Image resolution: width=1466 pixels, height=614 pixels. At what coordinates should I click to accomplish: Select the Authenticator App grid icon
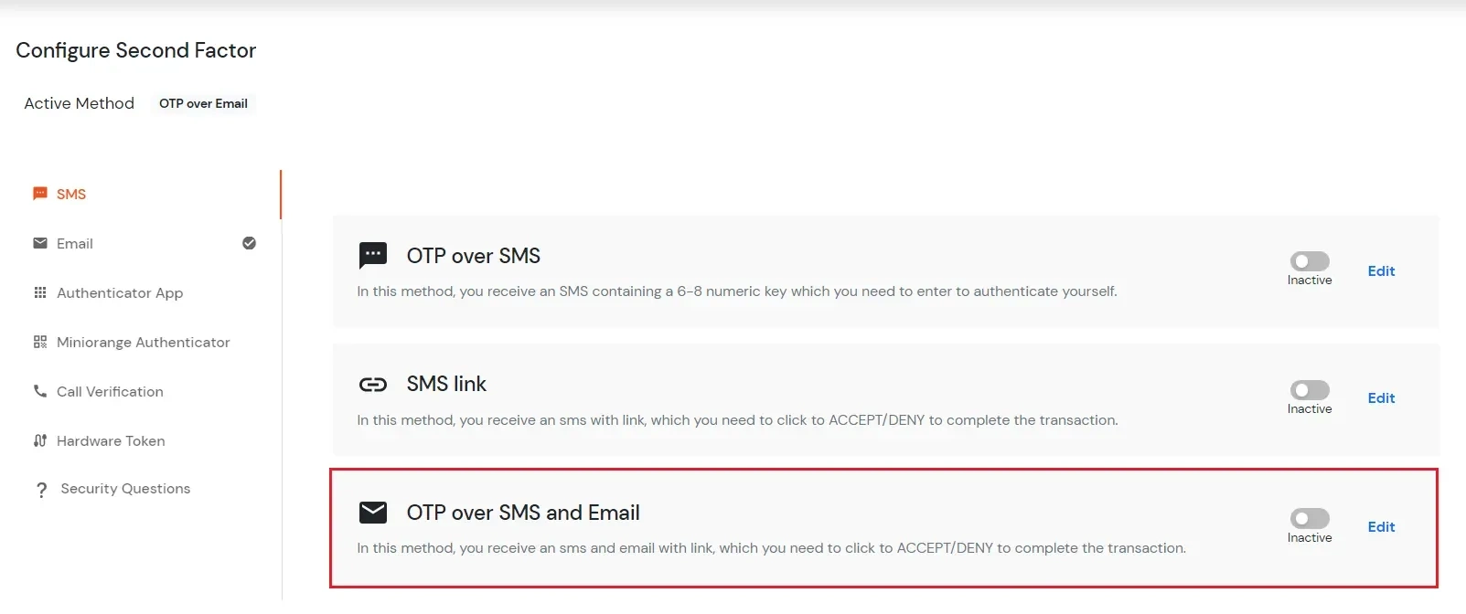39,292
